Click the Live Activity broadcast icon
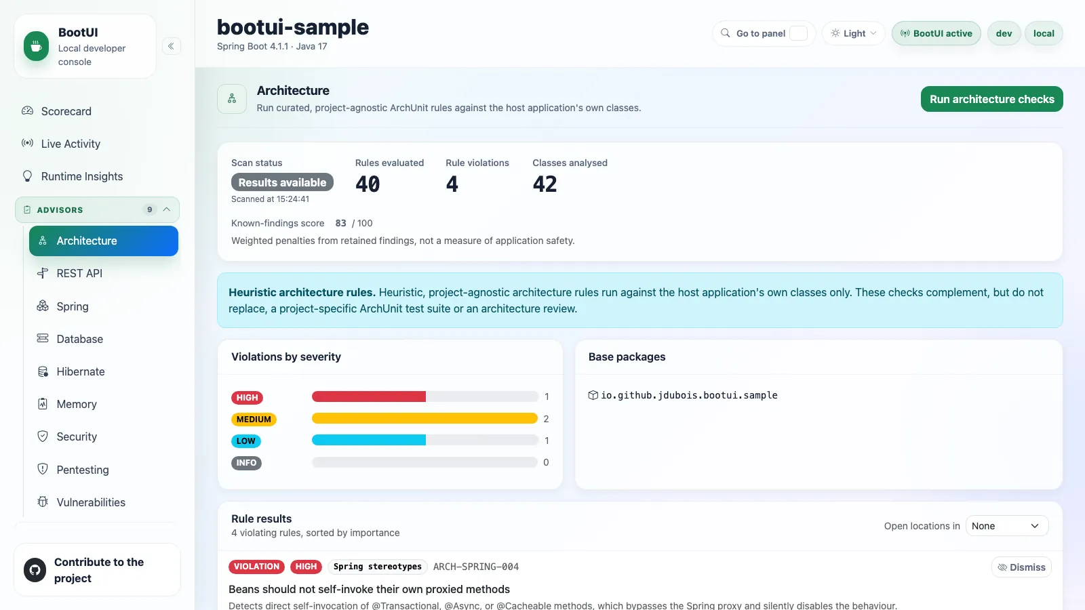 click(27, 143)
